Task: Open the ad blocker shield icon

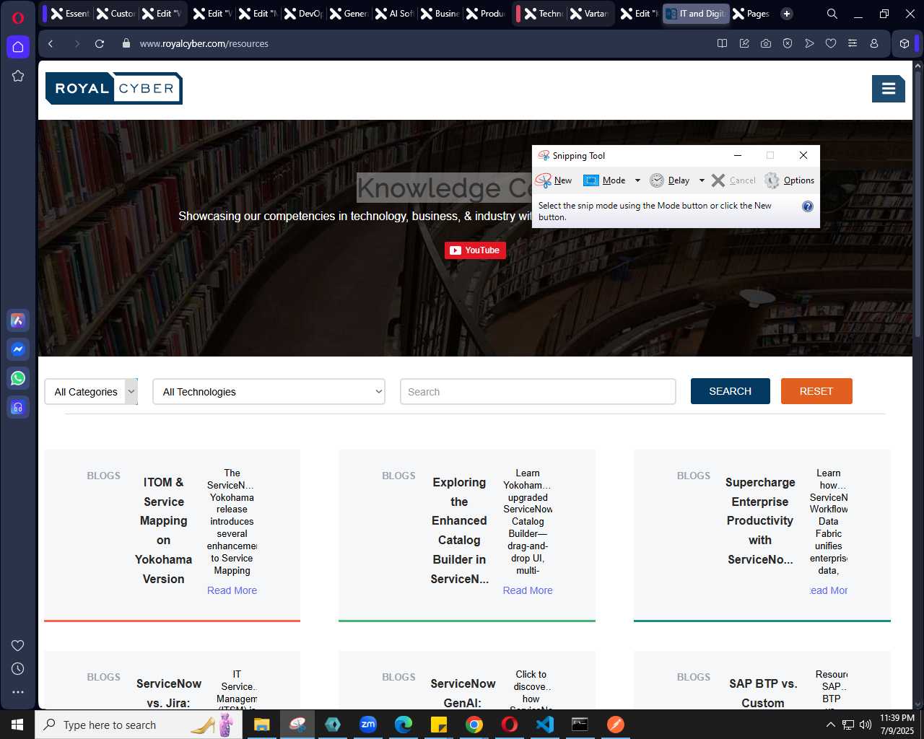Action: 788,43
